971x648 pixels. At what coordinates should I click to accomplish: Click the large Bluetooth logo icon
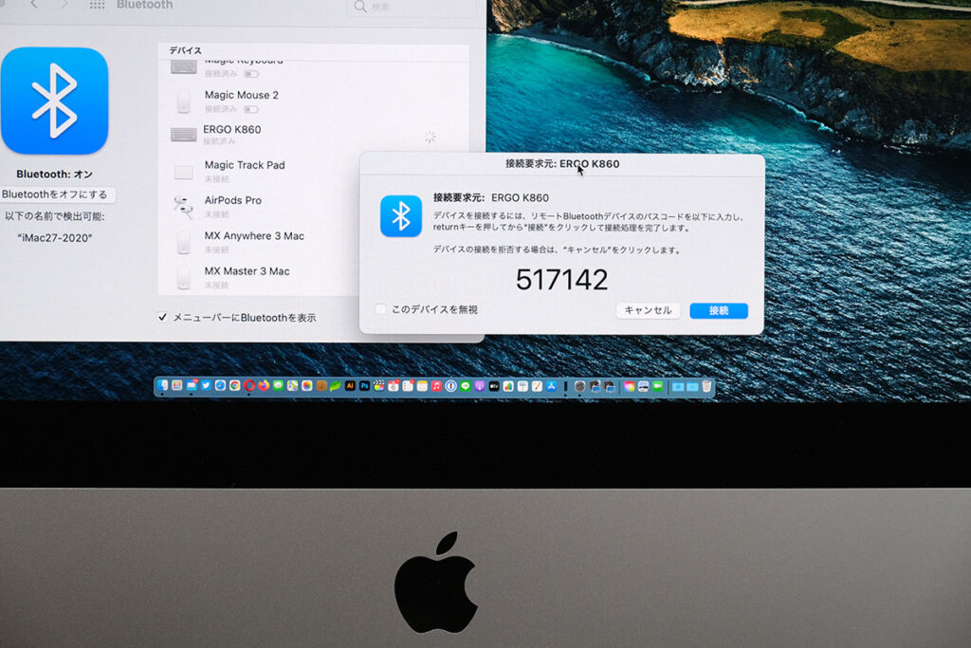coord(54,101)
